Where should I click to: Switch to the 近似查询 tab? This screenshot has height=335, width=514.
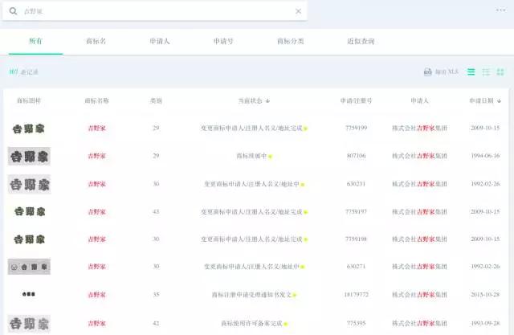361,41
